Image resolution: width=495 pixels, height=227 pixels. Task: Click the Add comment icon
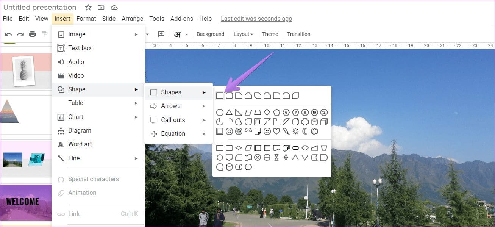(x=161, y=34)
